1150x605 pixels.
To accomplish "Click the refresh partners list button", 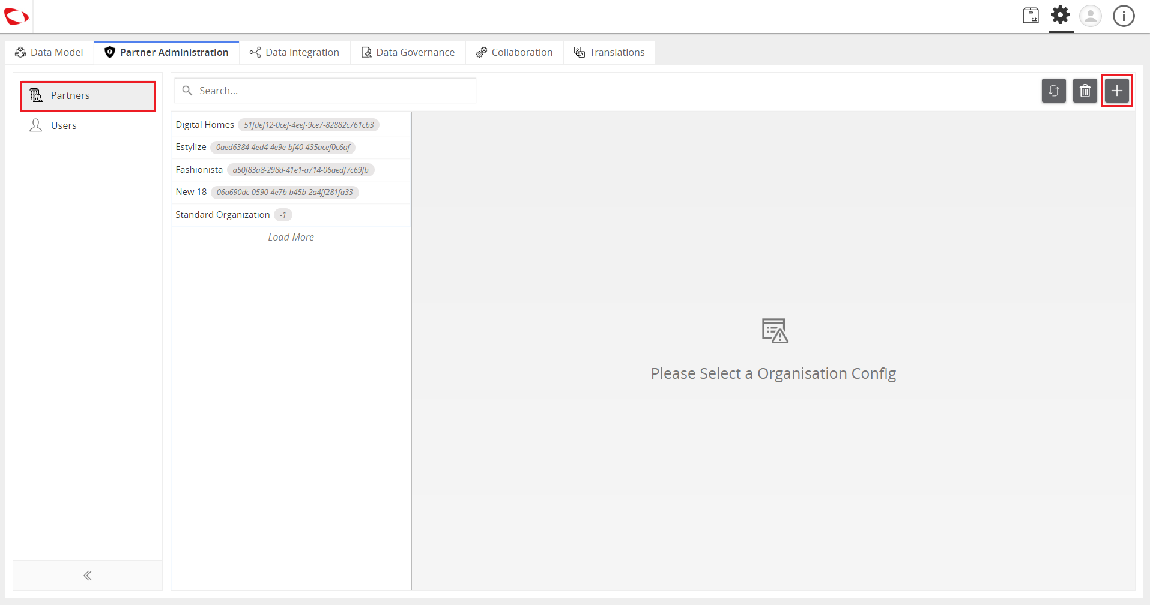I will [1054, 91].
